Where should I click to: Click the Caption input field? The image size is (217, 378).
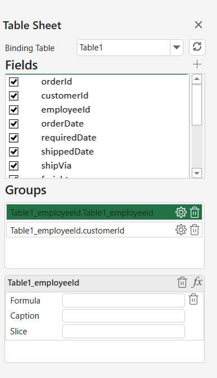tap(123, 316)
